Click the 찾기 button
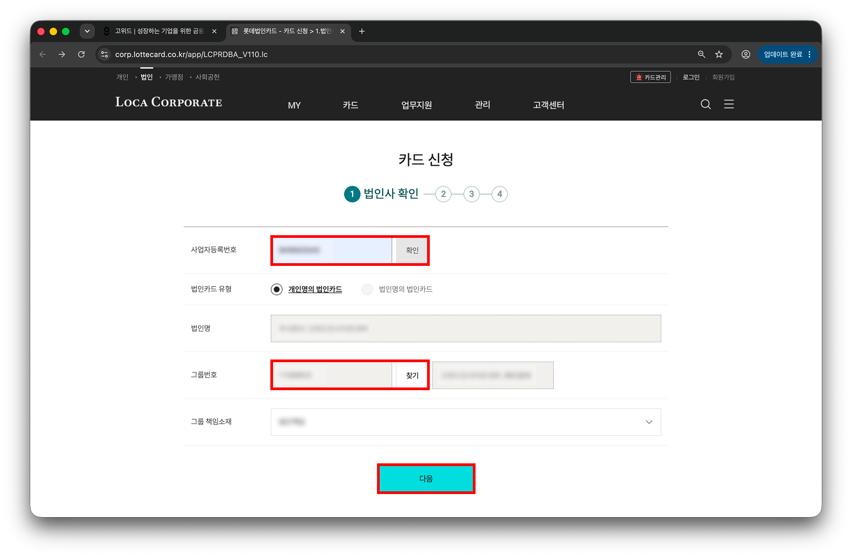Viewport: 852px width, 557px height. click(412, 375)
